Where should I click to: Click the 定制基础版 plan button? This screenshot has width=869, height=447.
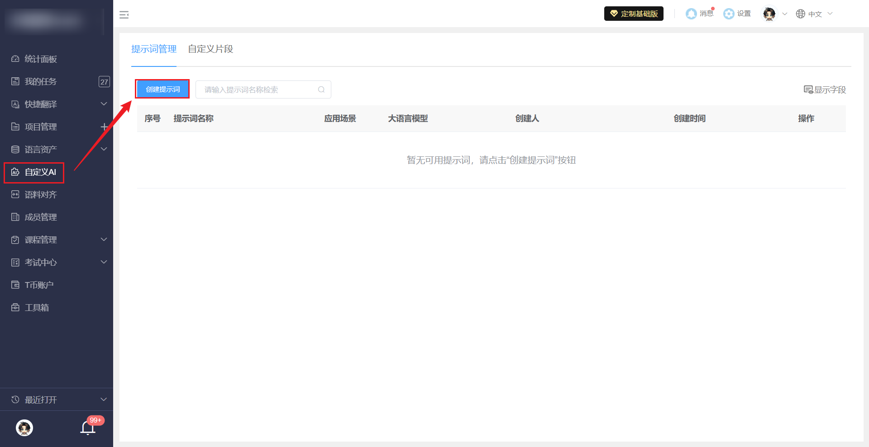(634, 14)
